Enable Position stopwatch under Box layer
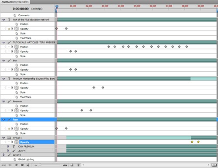 pos(17,65)
